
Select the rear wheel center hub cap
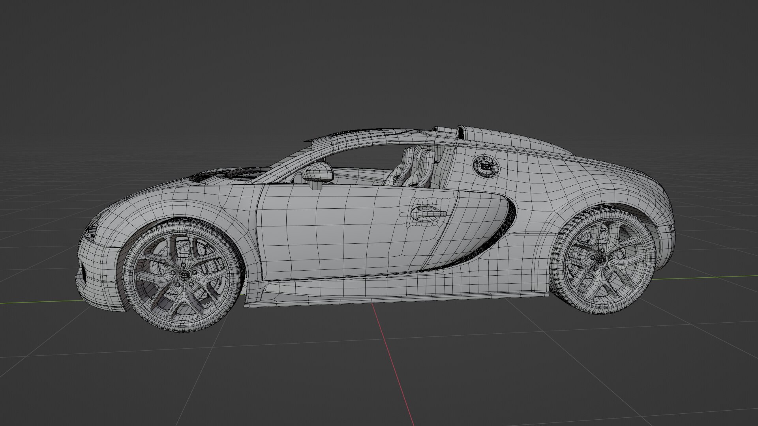pos(600,260)
